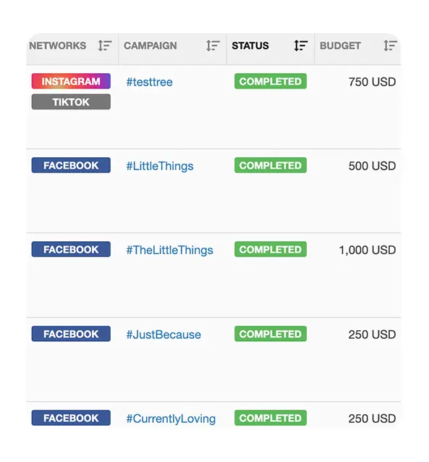Image resolution: width=429 pixels, height=462 pixels.
Task: Select Completed status of #CurrentlyLoving row
Action: pos(271,418)
